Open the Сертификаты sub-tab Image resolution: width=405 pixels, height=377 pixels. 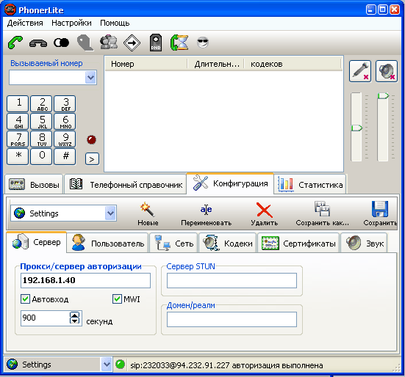(x=298, y=243)
